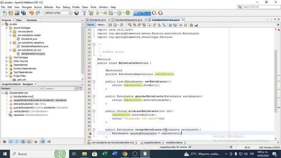Click the Save All toolbar icon

(x=23, y=13)
